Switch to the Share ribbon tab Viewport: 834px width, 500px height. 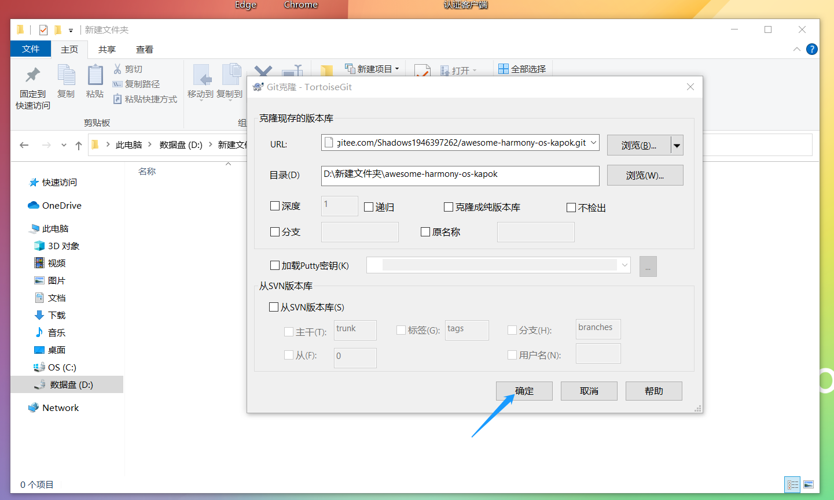pos(107,49)
